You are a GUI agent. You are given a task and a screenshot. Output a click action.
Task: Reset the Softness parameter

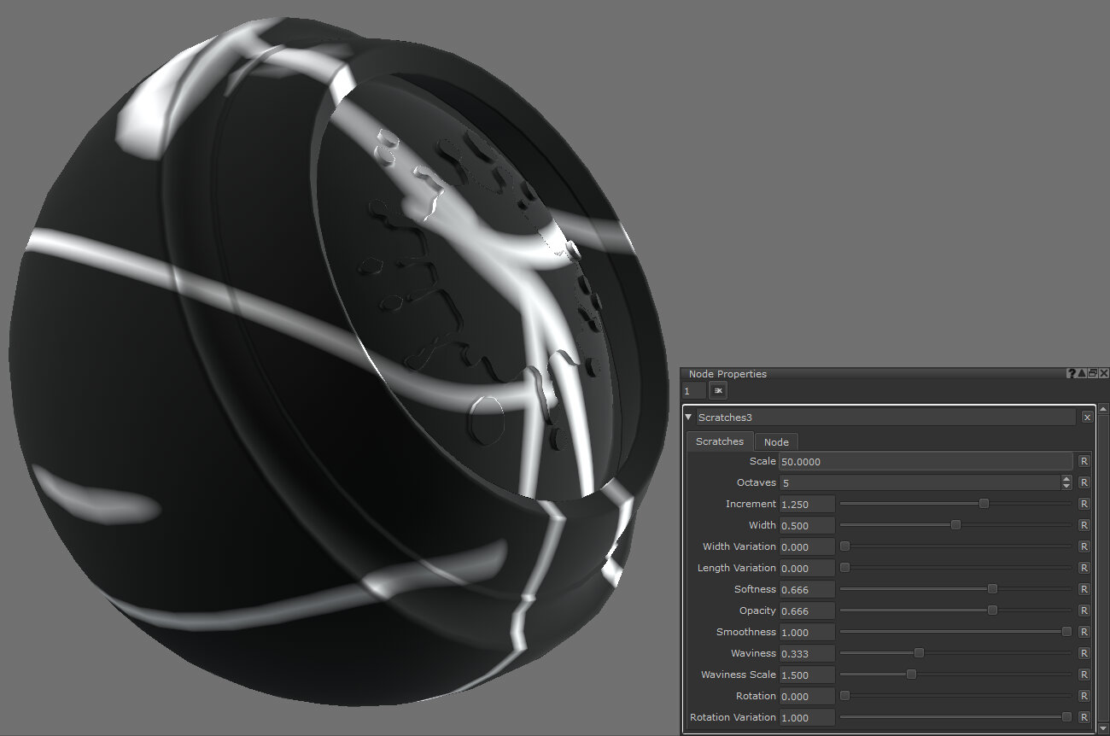point(1084,589)
